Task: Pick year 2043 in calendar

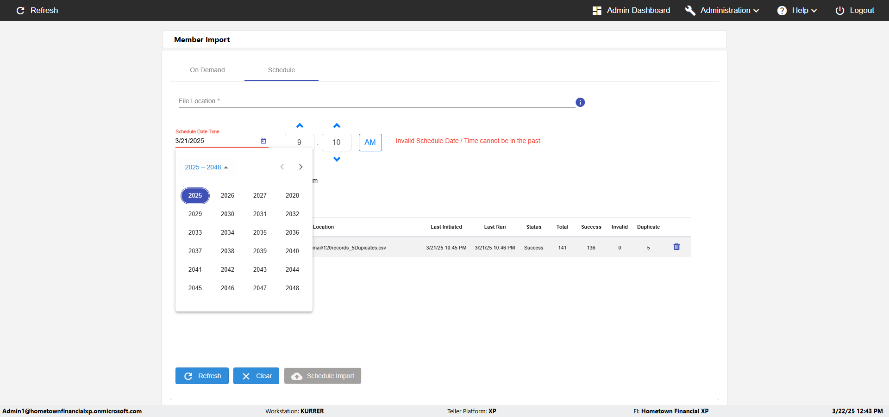Action: coord(260,269)
